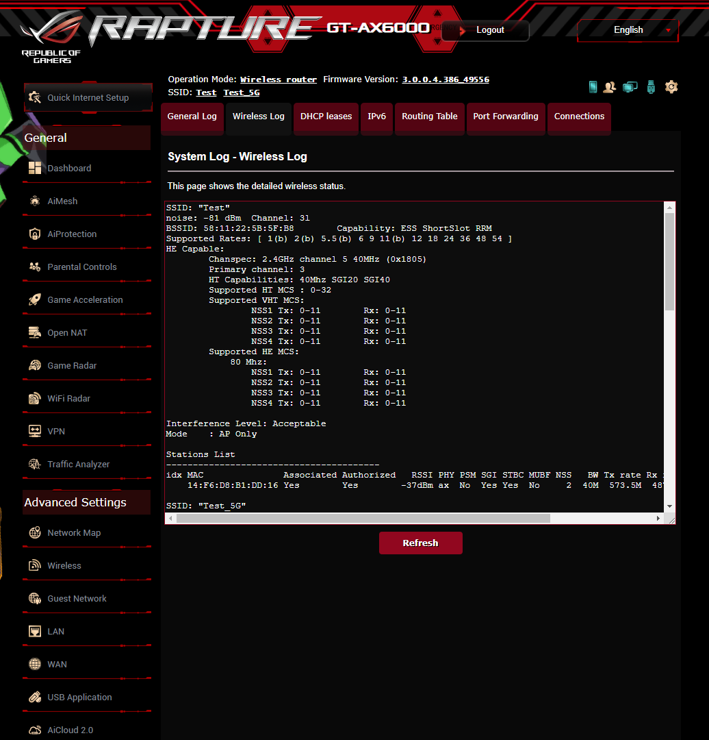Screen dimensions: 709x740
Task: Open the AiMesh sidebar icon
Action: point(35,201)
